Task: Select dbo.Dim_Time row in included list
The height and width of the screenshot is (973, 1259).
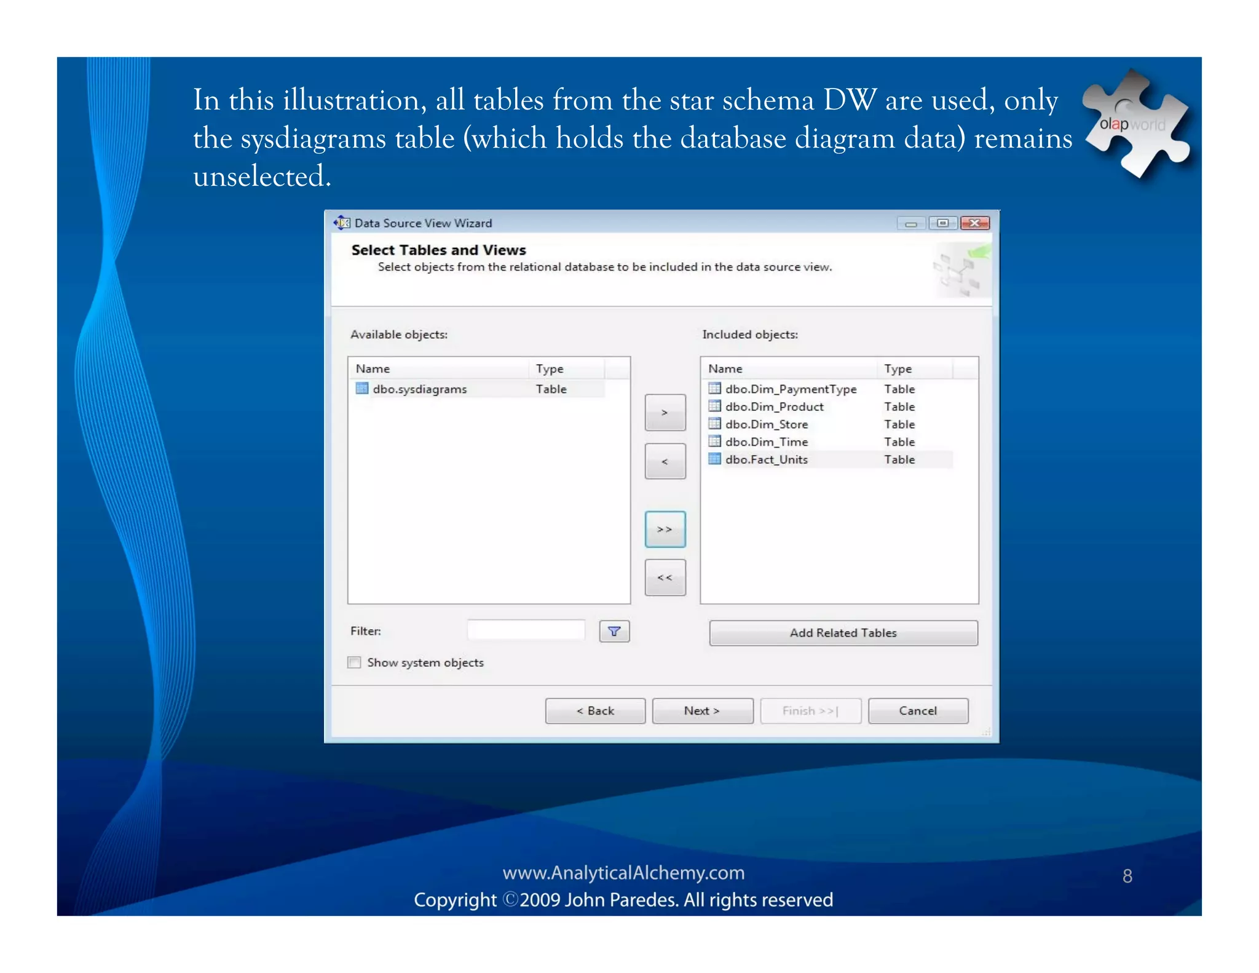Action: (766, 442)
